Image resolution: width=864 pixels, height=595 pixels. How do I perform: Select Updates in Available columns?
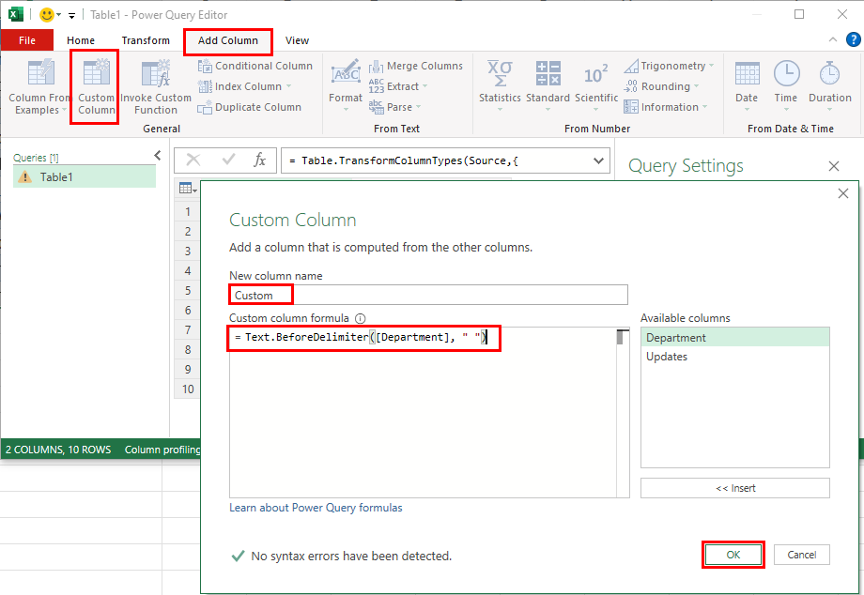tap(735, 357)
